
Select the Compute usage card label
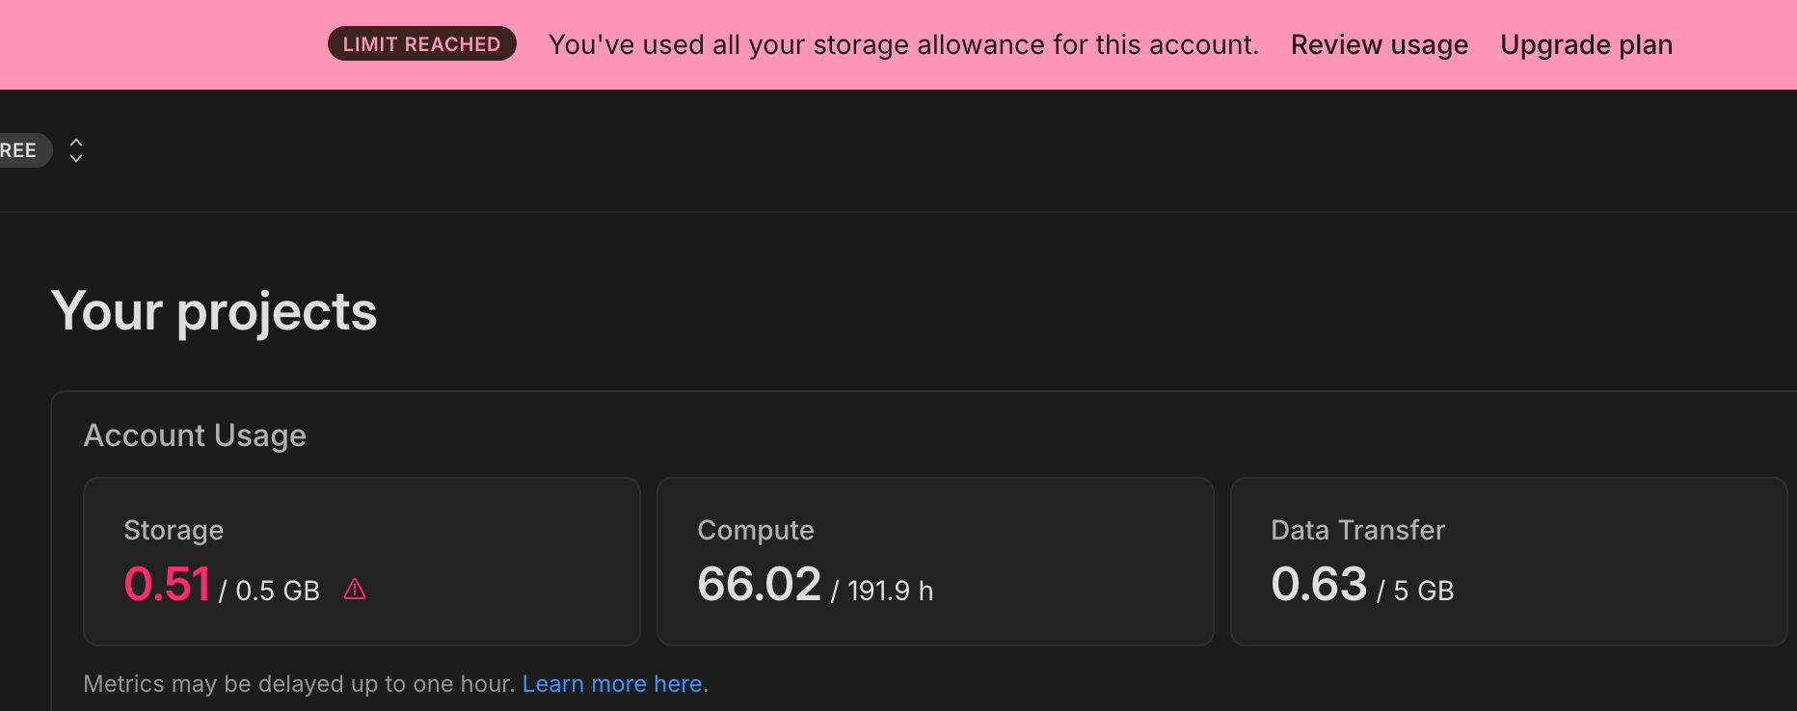pyautogui.click(x=755, y=530)
